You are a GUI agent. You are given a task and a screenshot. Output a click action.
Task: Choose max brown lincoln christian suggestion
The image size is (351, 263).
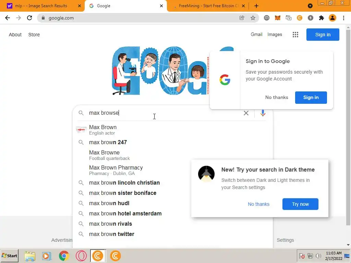coord(132,183)
